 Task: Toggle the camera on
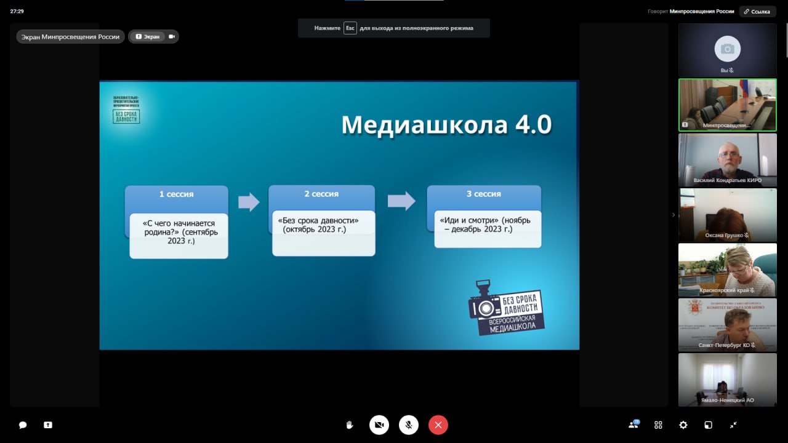click(379, 425)
